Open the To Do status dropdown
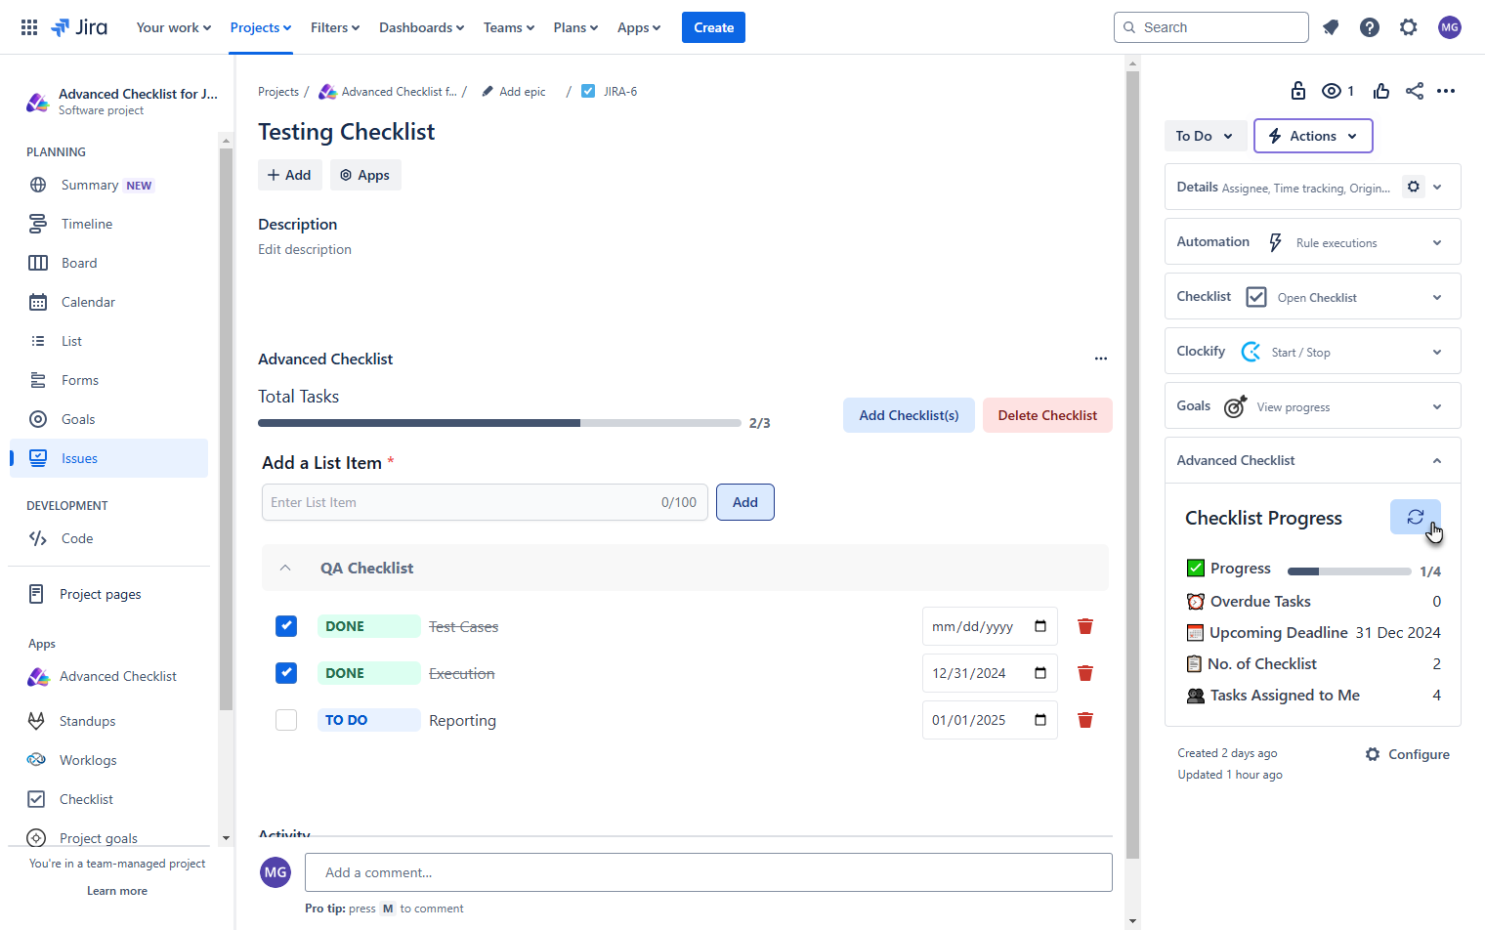1485x930 pixels. [1206, 136]
